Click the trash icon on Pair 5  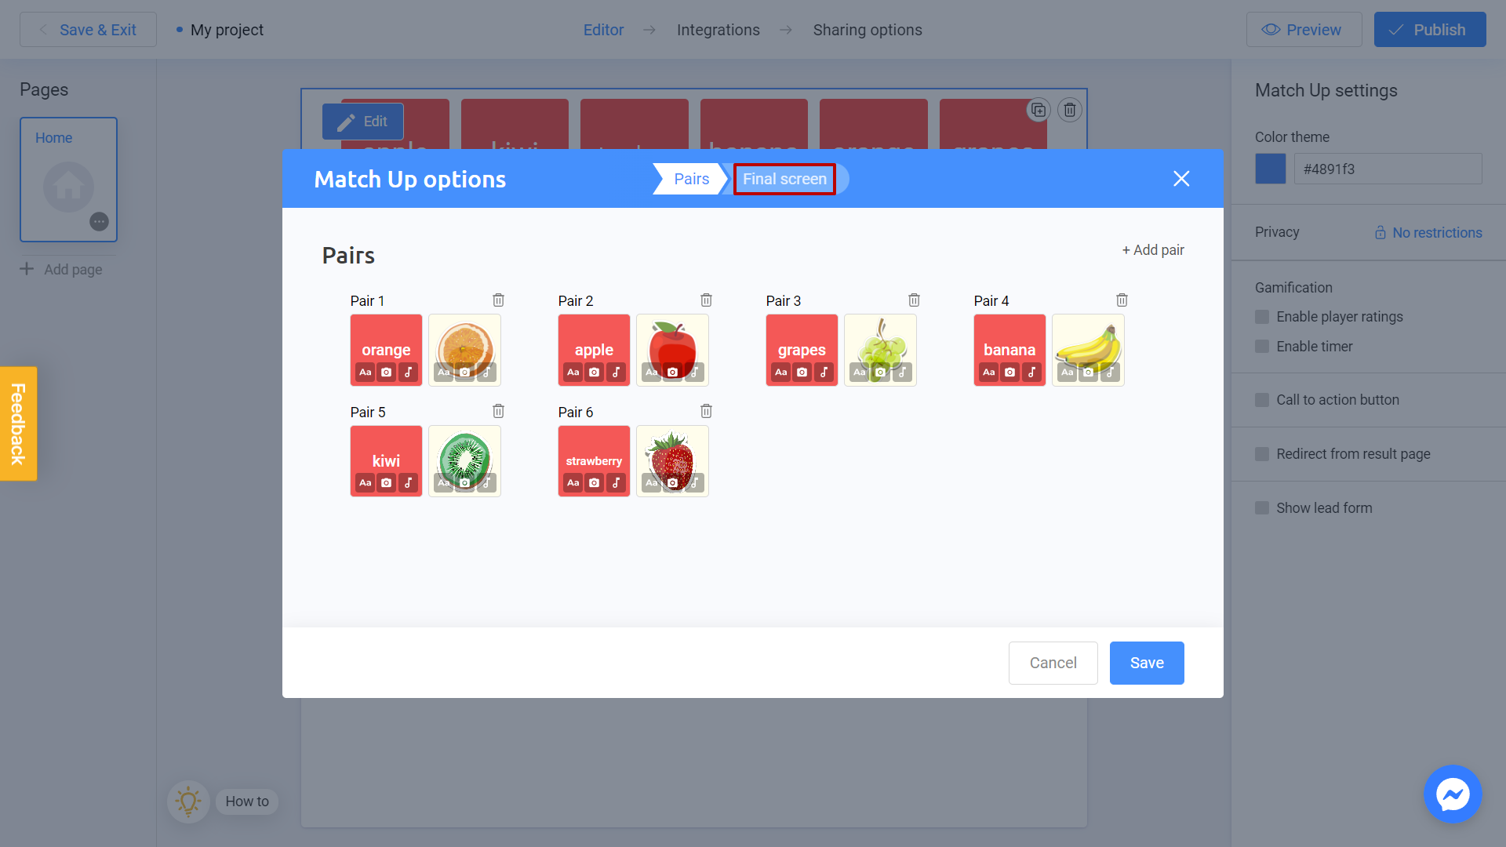point(499,411)
